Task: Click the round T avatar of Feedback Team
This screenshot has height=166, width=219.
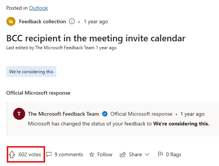Action: [19, 114]
